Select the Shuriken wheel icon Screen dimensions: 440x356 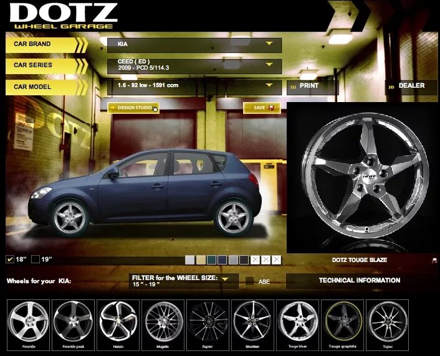pos(252,325)
